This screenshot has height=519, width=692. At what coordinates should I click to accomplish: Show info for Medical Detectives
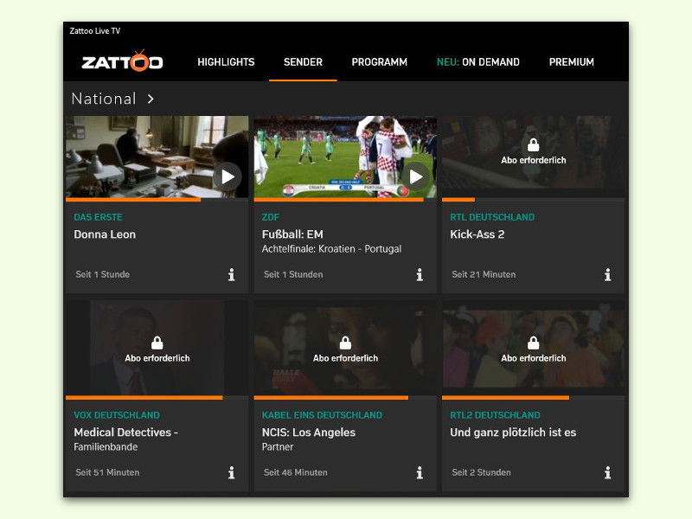[x=231, y=472]
